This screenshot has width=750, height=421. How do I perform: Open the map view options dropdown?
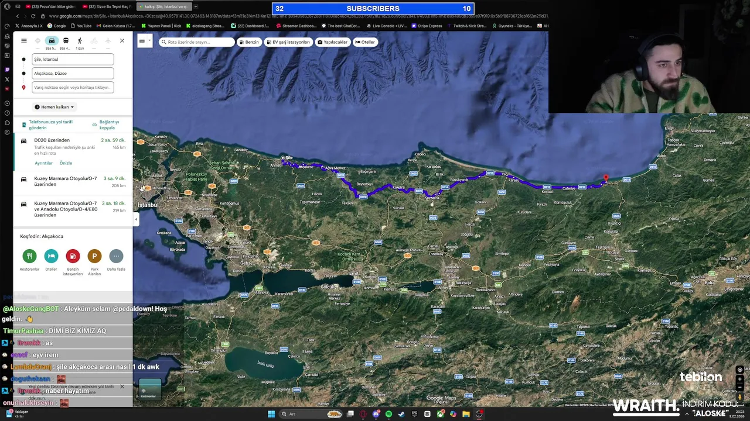coord(144,42)
